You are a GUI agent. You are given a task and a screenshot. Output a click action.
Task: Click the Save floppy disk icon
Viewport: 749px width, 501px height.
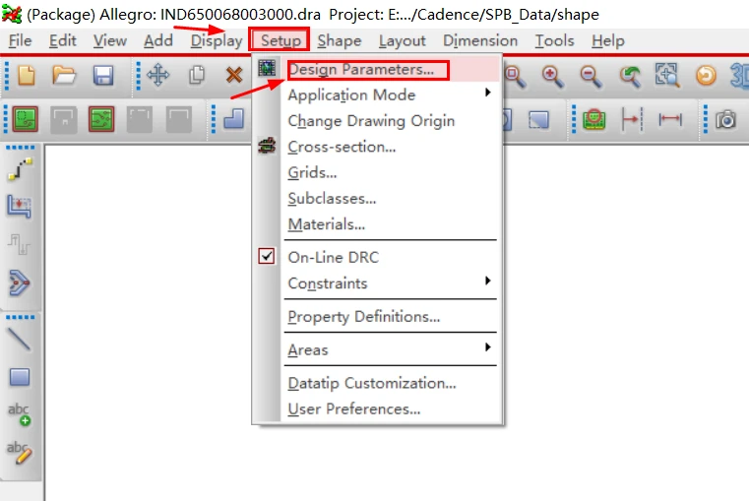[x=102, y=76]
